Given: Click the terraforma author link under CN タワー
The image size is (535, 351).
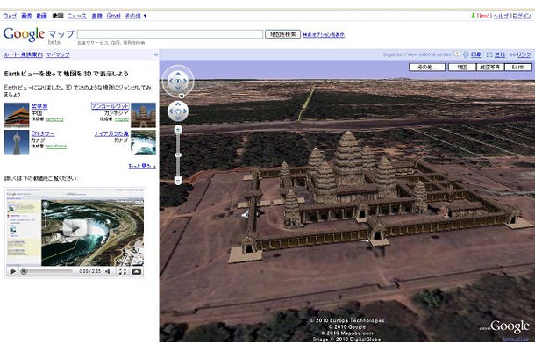Looking at the screenshot, I should (x=56, y=147).
